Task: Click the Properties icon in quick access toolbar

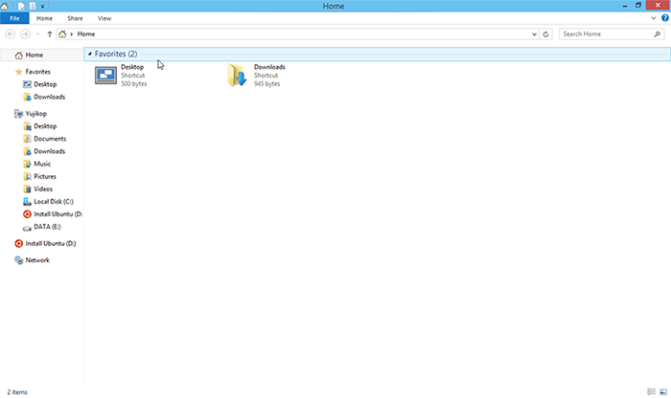Action: tap(20, 6)
